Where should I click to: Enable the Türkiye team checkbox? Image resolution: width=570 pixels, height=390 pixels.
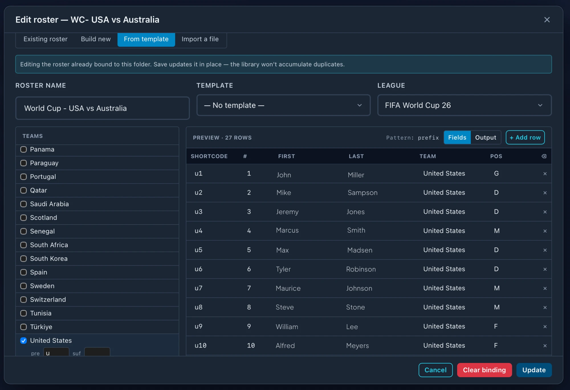click(23, 327)
